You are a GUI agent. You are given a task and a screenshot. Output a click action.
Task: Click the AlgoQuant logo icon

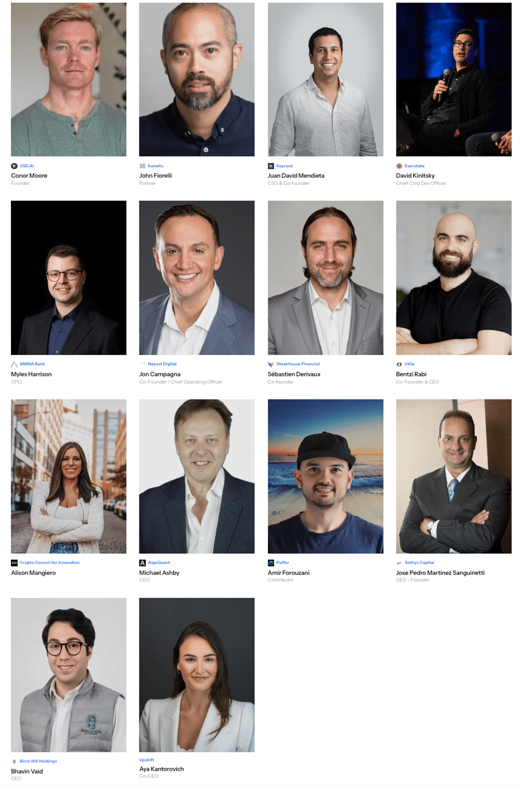point(142,563)
